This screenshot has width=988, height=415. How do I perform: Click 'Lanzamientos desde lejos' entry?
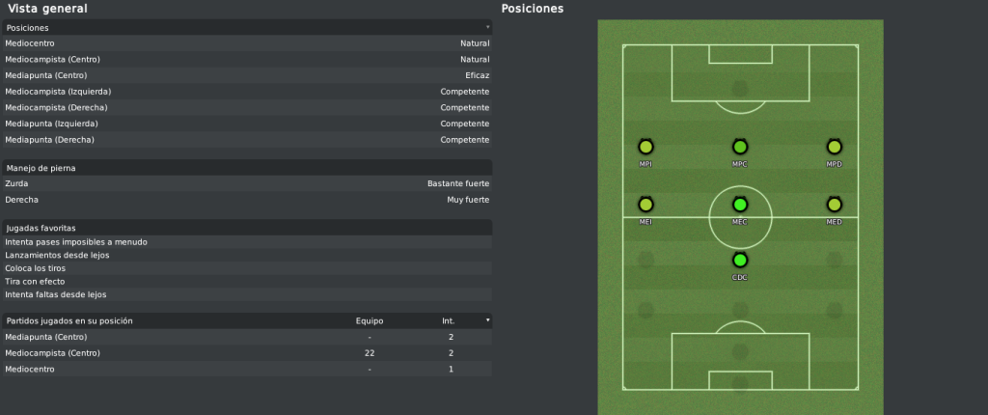[57, 256]
